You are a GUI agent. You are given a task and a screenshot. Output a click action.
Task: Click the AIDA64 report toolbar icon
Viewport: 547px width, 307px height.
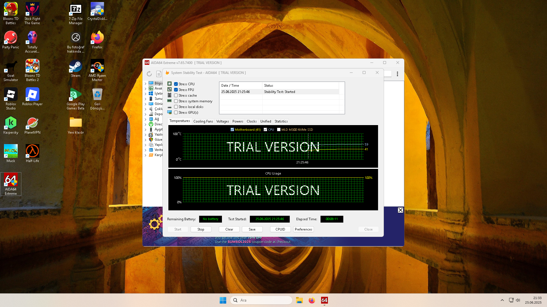(159, 74)
